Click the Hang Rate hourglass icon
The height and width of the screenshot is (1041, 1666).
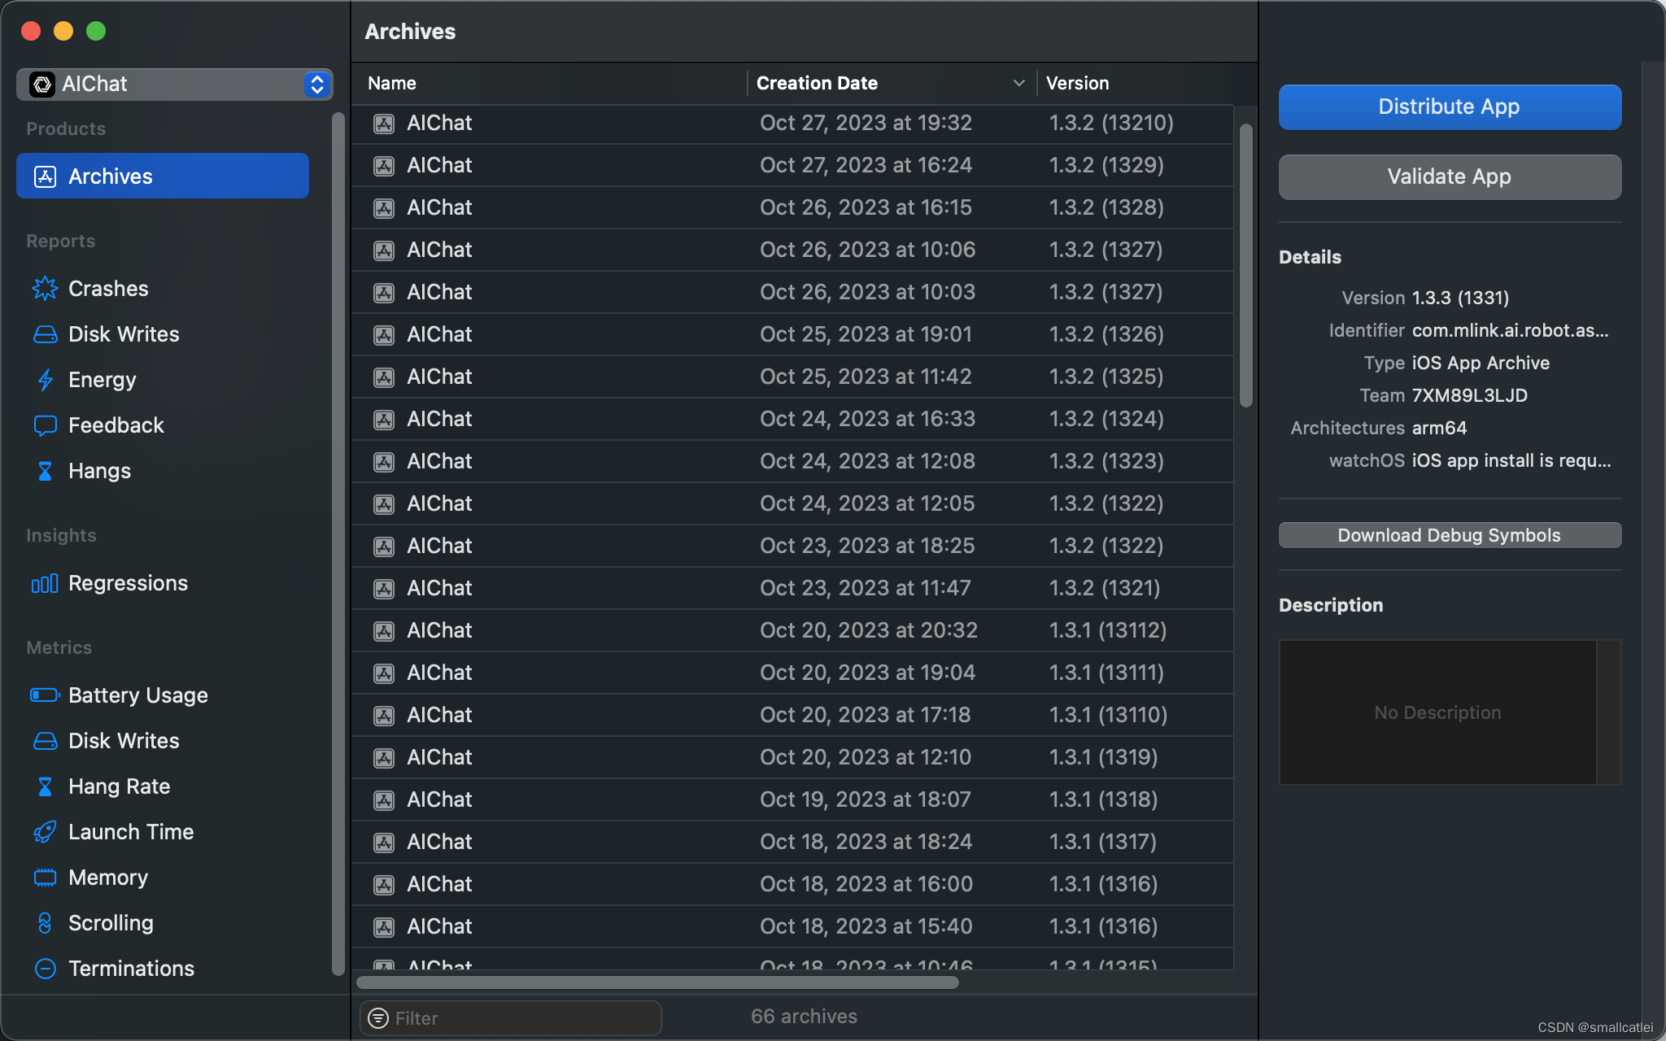tap(46, 786)
